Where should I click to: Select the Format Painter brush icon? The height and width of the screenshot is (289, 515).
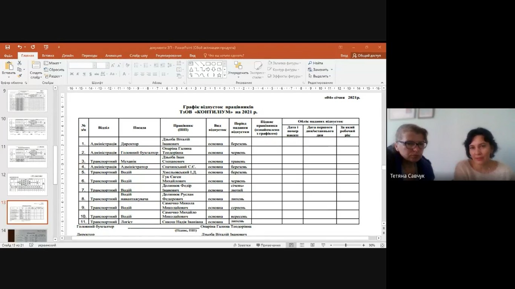[20, 76]
